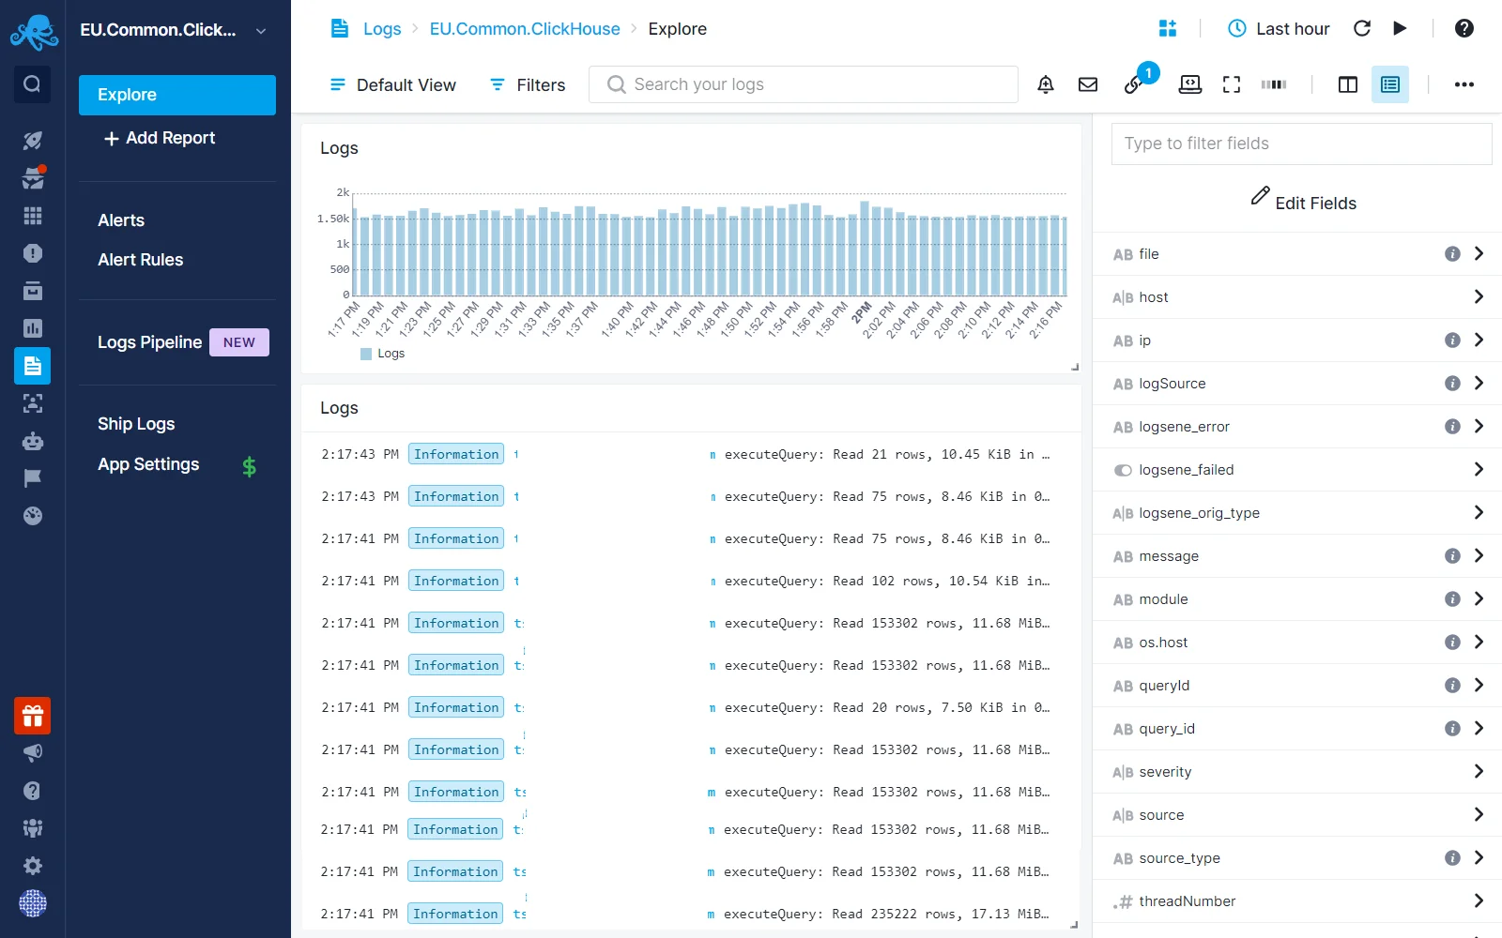Open the three-dot more options menu
This screenshot has width=1502, height=938.
(x=1464, y=84)
